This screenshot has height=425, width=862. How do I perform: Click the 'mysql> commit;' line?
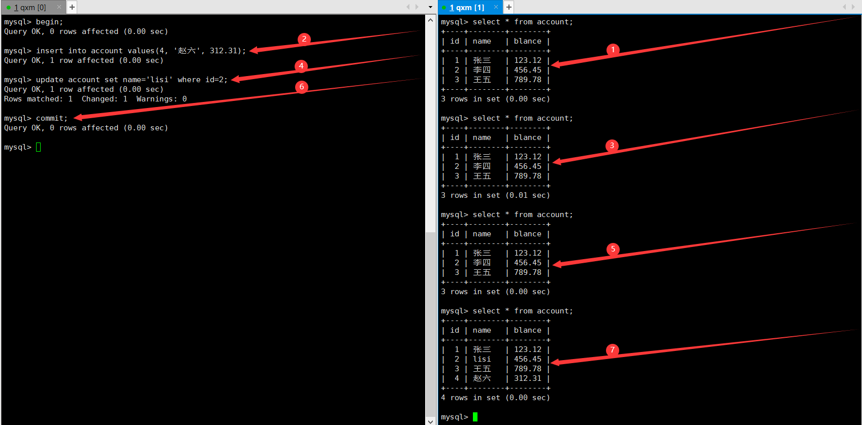point(36,118)
